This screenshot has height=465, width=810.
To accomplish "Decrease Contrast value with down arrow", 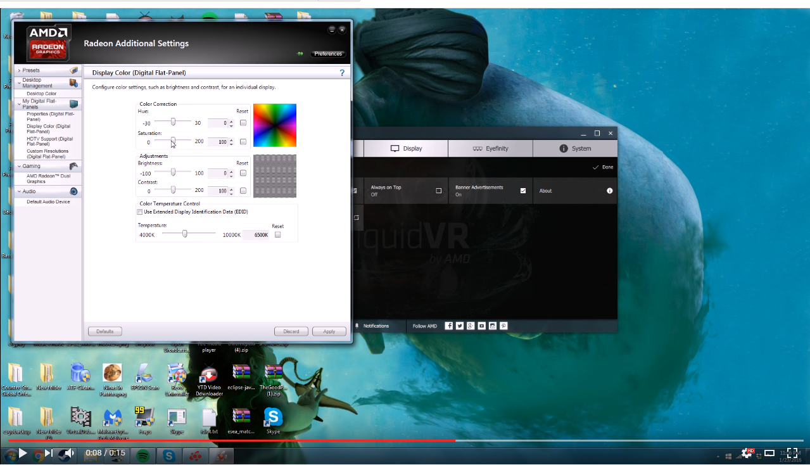I will pyautogui.click(x=231, y=193).
